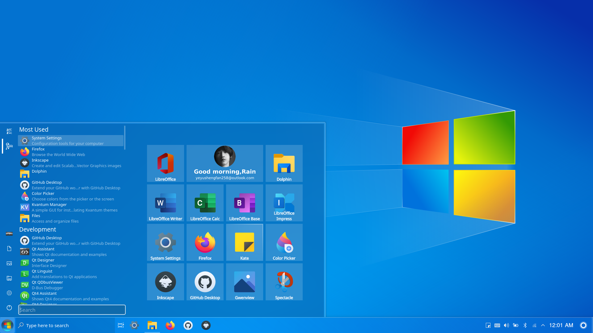Click the Windows-style start button
Screen dimensions: 593x333
click(x=7, y=325)
